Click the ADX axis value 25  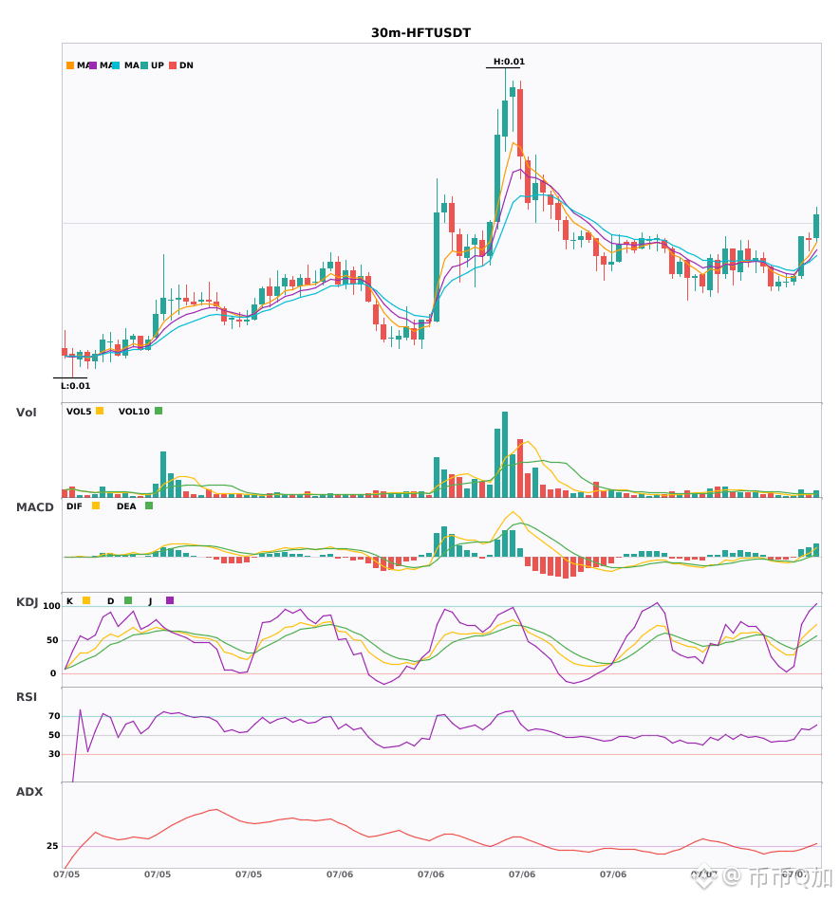(52, 846)
